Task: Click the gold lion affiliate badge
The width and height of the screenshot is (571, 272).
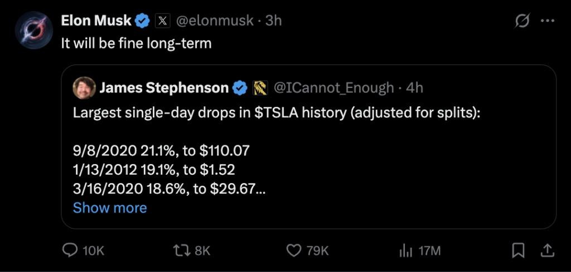Action: (x=260, y=87)
